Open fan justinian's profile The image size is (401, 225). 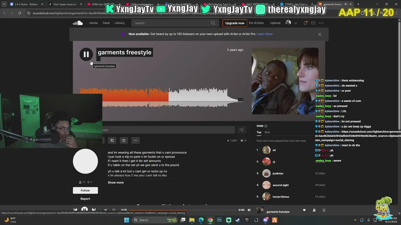[x=278, y=173]
